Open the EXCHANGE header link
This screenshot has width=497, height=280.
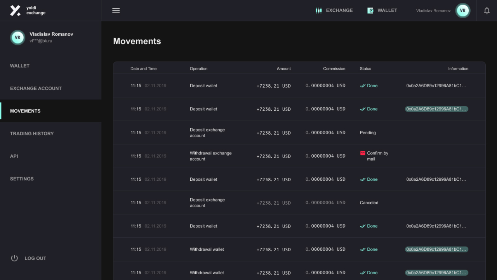(339, 10)
